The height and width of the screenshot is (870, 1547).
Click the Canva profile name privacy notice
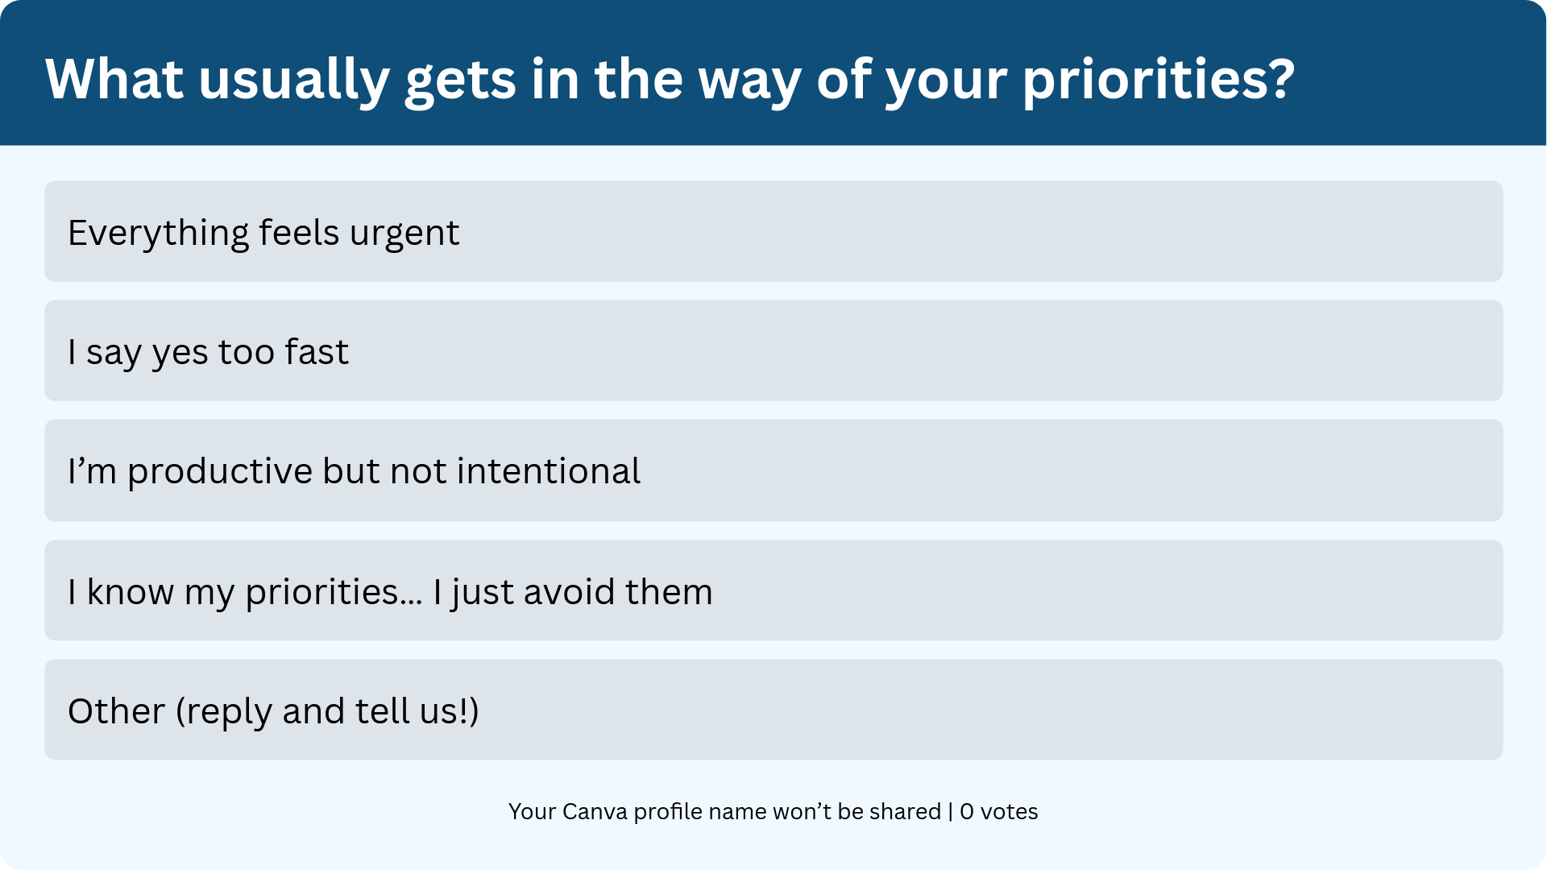(x=725, y=811)
